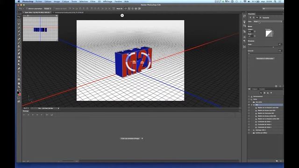Image resolution: width=299 pixels, height=168 pixels.
Task: Select the Pen tool
Action: (19, 68)
